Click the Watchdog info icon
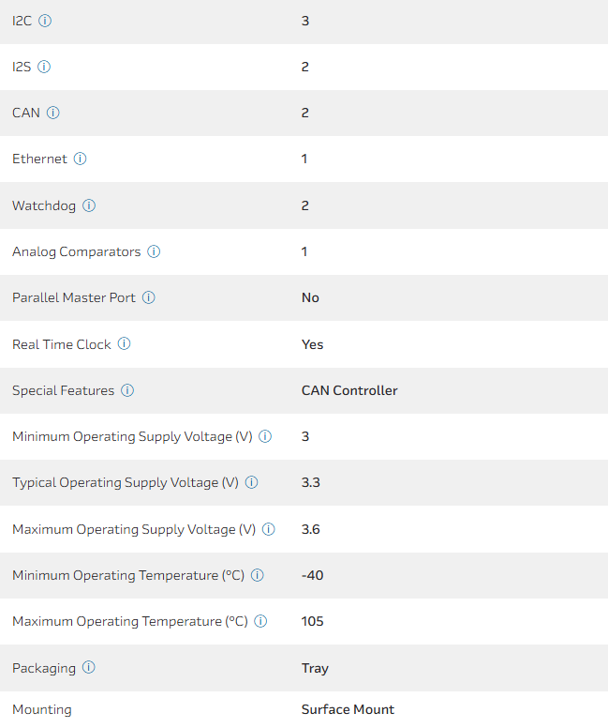 [89, 205]
